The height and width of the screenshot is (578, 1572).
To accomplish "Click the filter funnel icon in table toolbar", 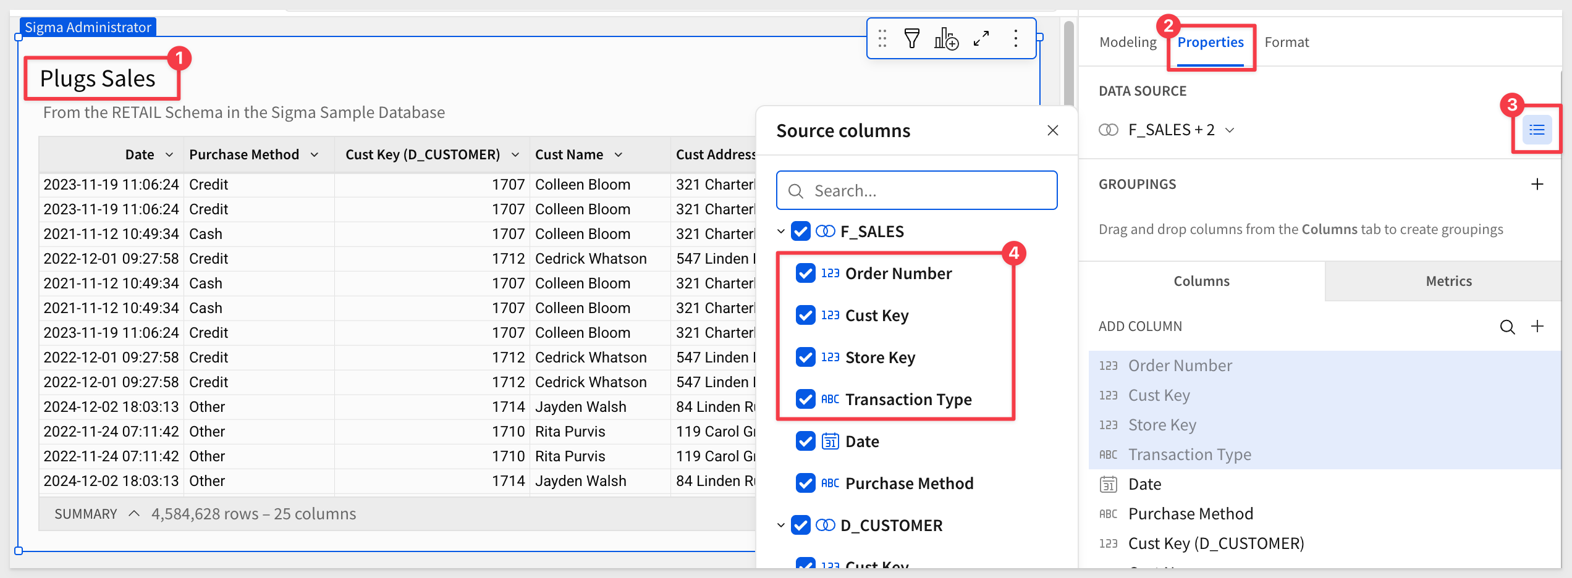I will click(911, 39).
